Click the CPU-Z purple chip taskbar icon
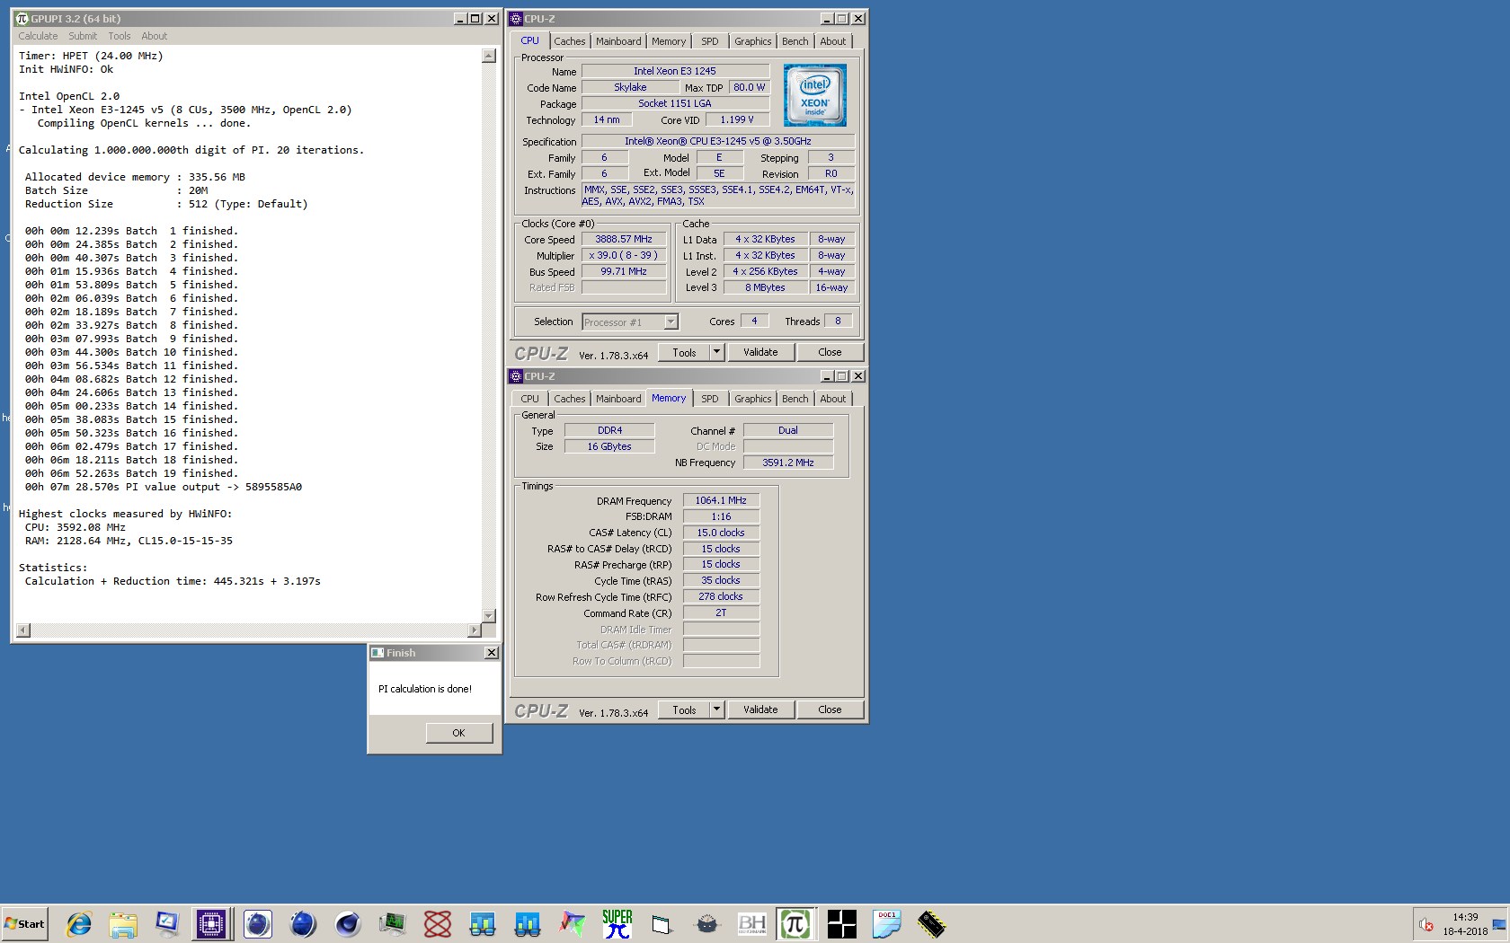Viewport: 1510px width, 943px height. point(211,924)
